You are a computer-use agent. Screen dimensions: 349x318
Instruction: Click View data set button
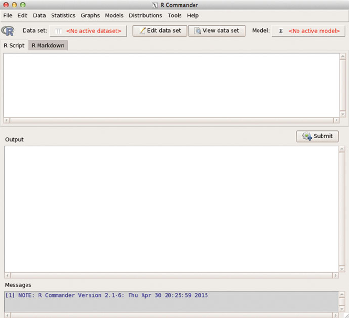[217, 30]
